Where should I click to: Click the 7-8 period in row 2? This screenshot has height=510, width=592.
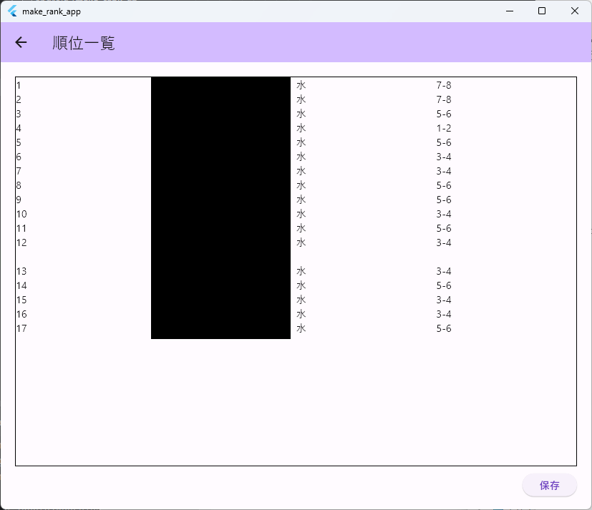pos(443,99)
